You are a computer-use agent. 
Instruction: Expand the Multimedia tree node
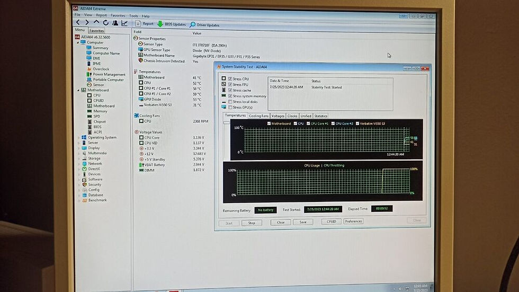click(x=79, y=153)
